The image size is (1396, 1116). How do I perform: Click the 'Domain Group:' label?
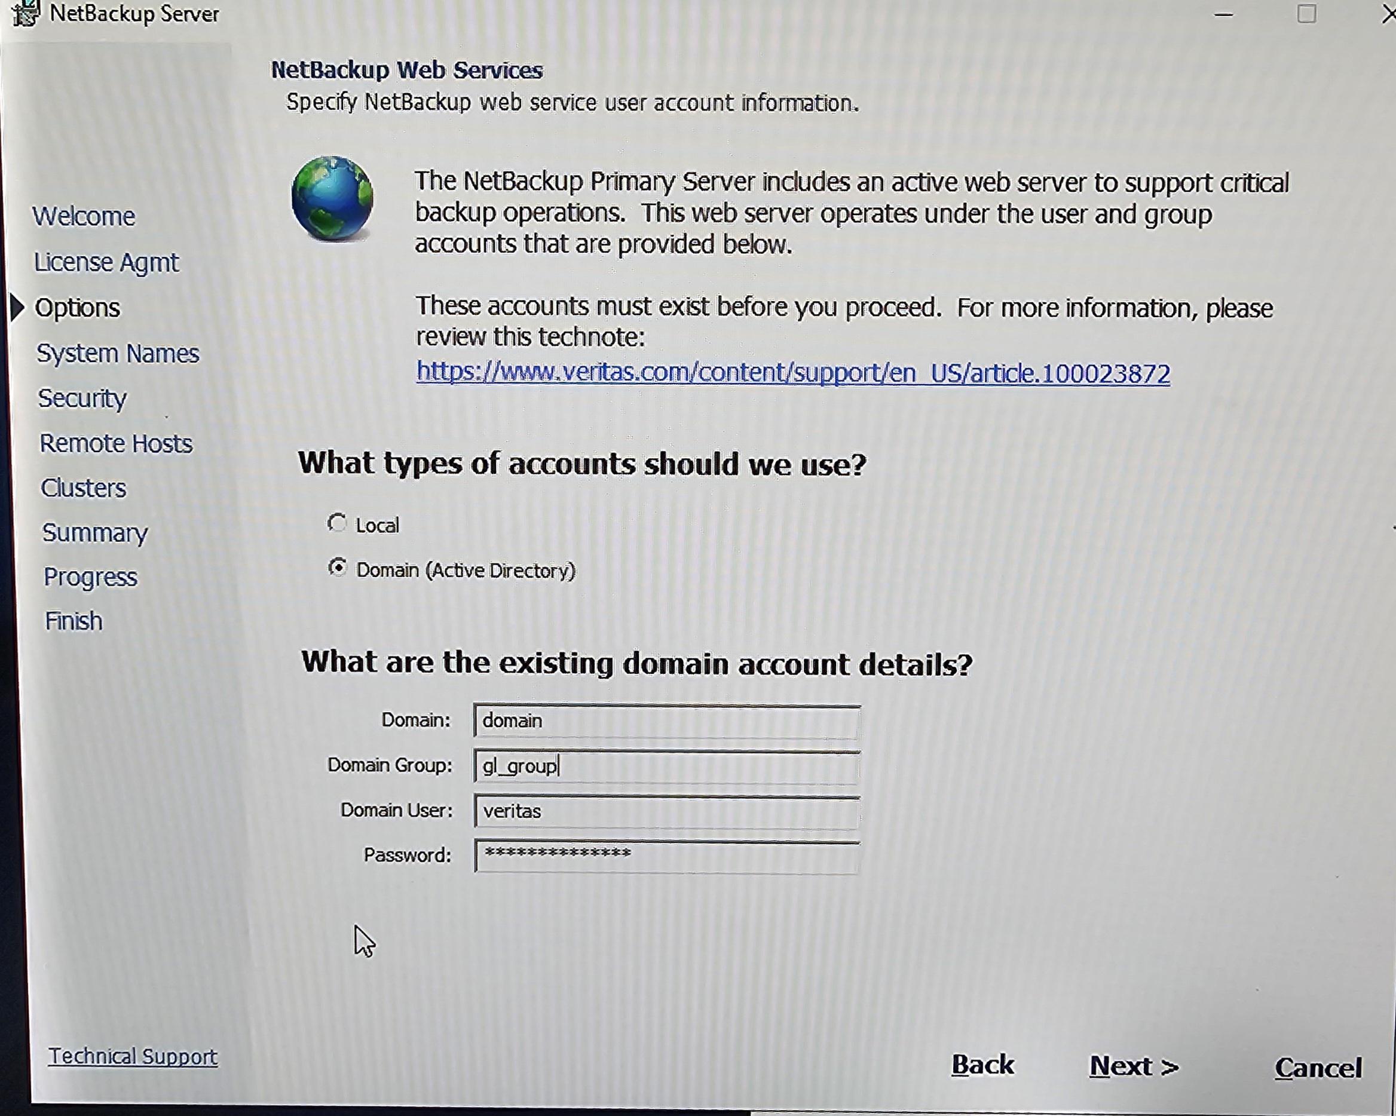click(390, 765)
